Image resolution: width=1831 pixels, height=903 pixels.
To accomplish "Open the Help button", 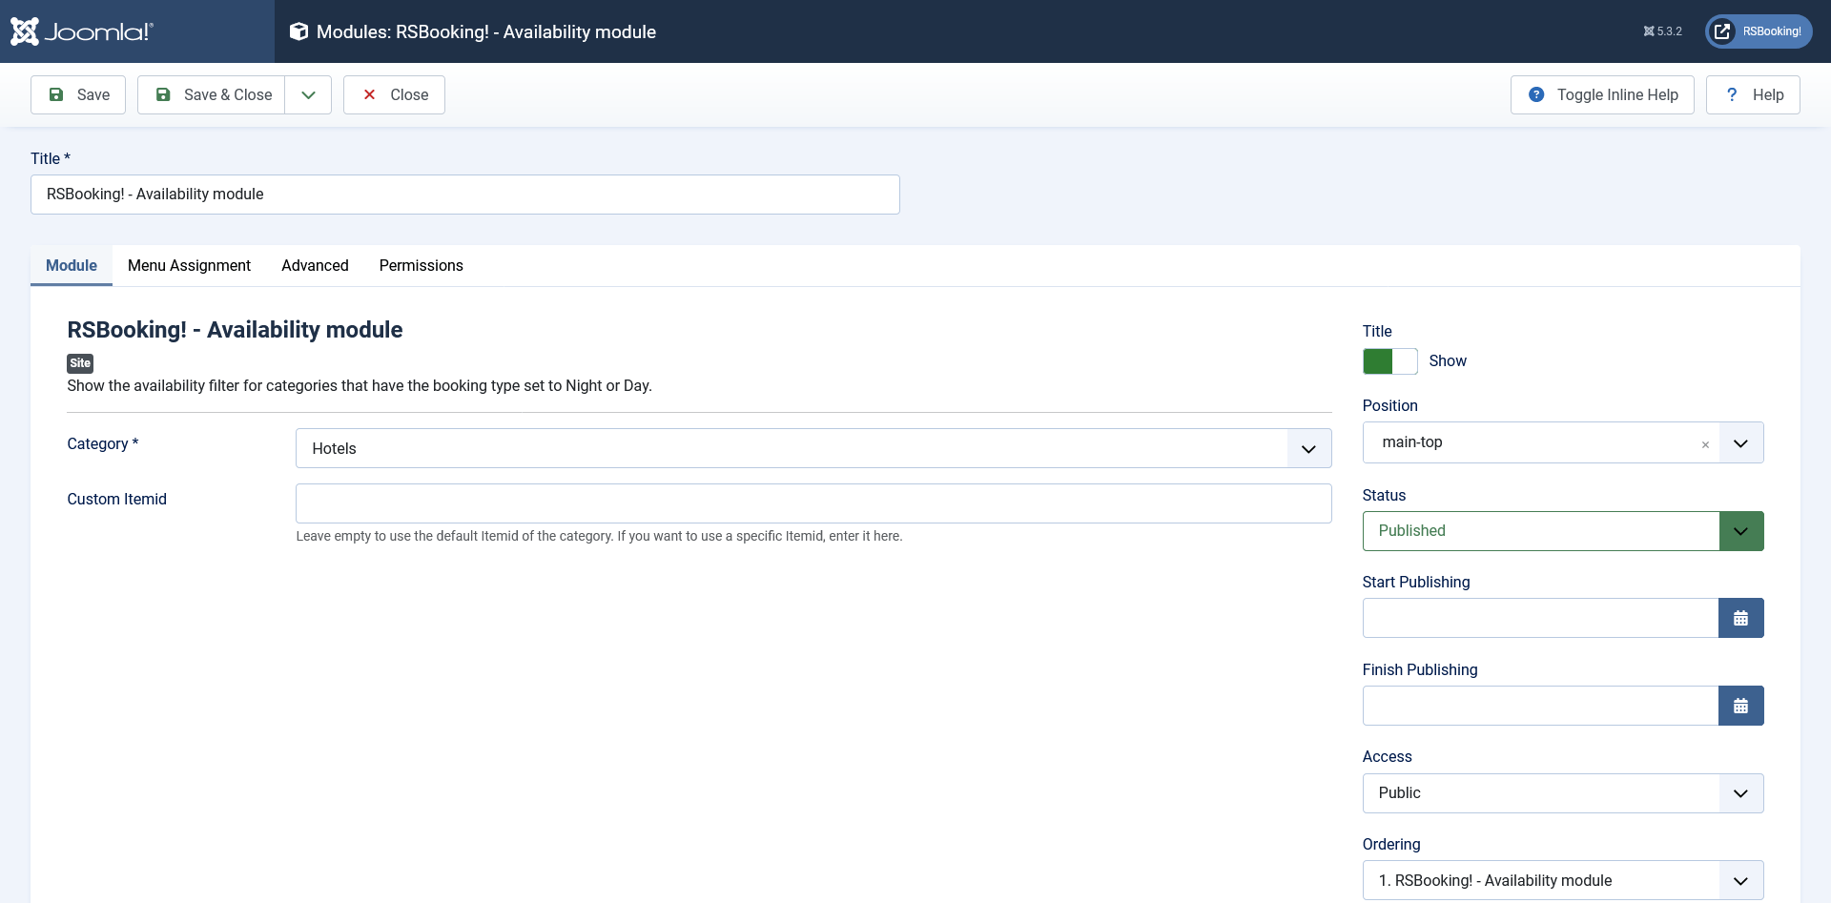I will click(1753, 94).
